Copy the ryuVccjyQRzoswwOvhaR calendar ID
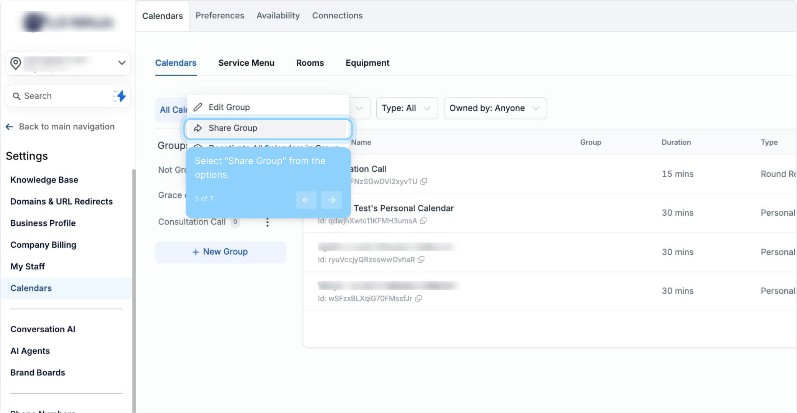This screenshot has width=797, height=413. tap(421, 260)
